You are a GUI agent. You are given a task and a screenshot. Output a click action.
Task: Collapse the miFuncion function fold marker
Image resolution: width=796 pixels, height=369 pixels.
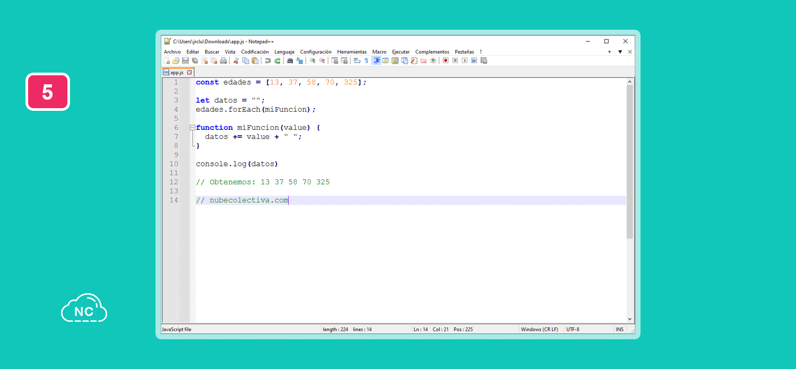coord(192,128)
